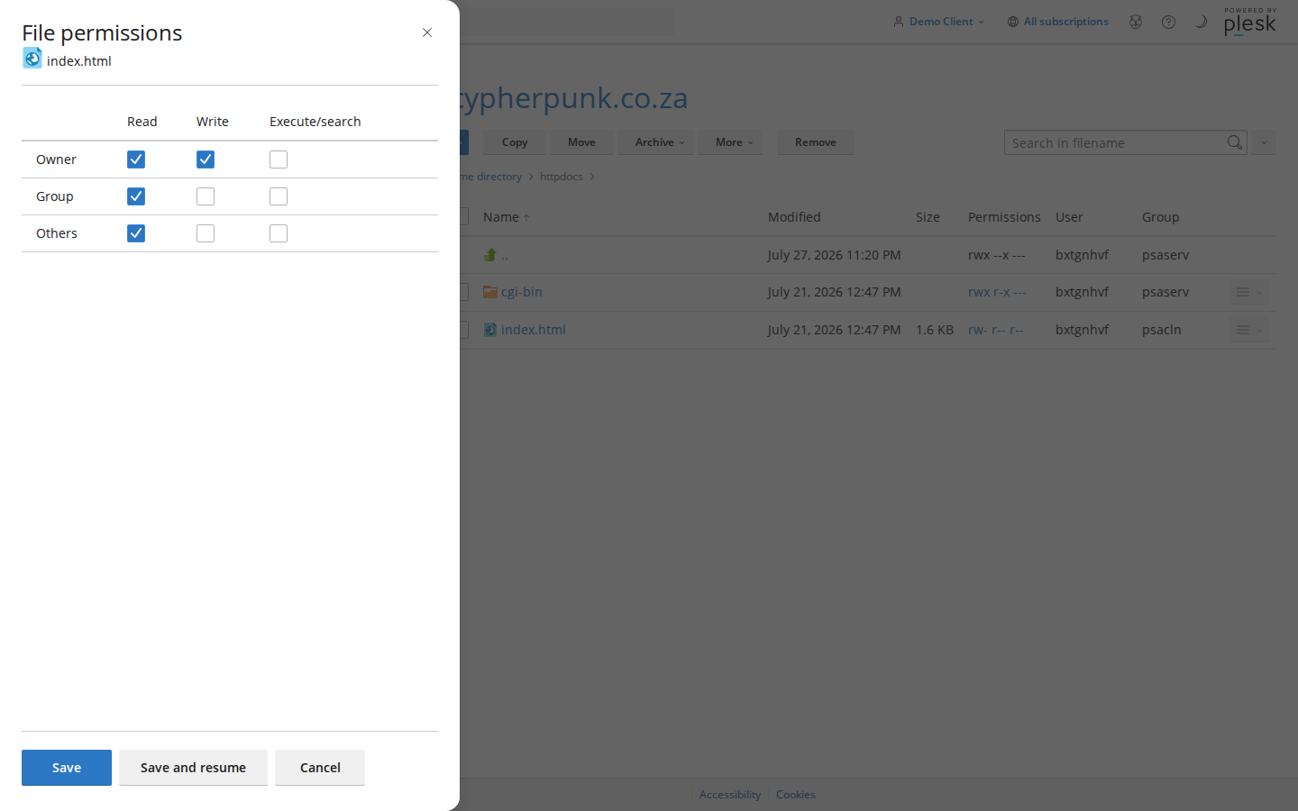Open cgi-bin row actions menu
The width and height of the screenshot is (1298, 811).
1248,292
